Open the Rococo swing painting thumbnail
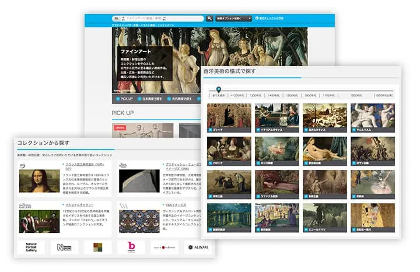Viewport: 420px width, 272px height. [x=277, y=151]
